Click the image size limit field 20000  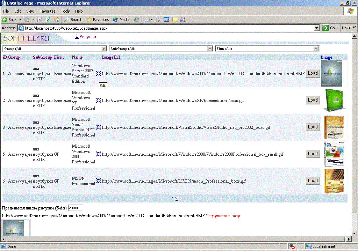point(76,208)
